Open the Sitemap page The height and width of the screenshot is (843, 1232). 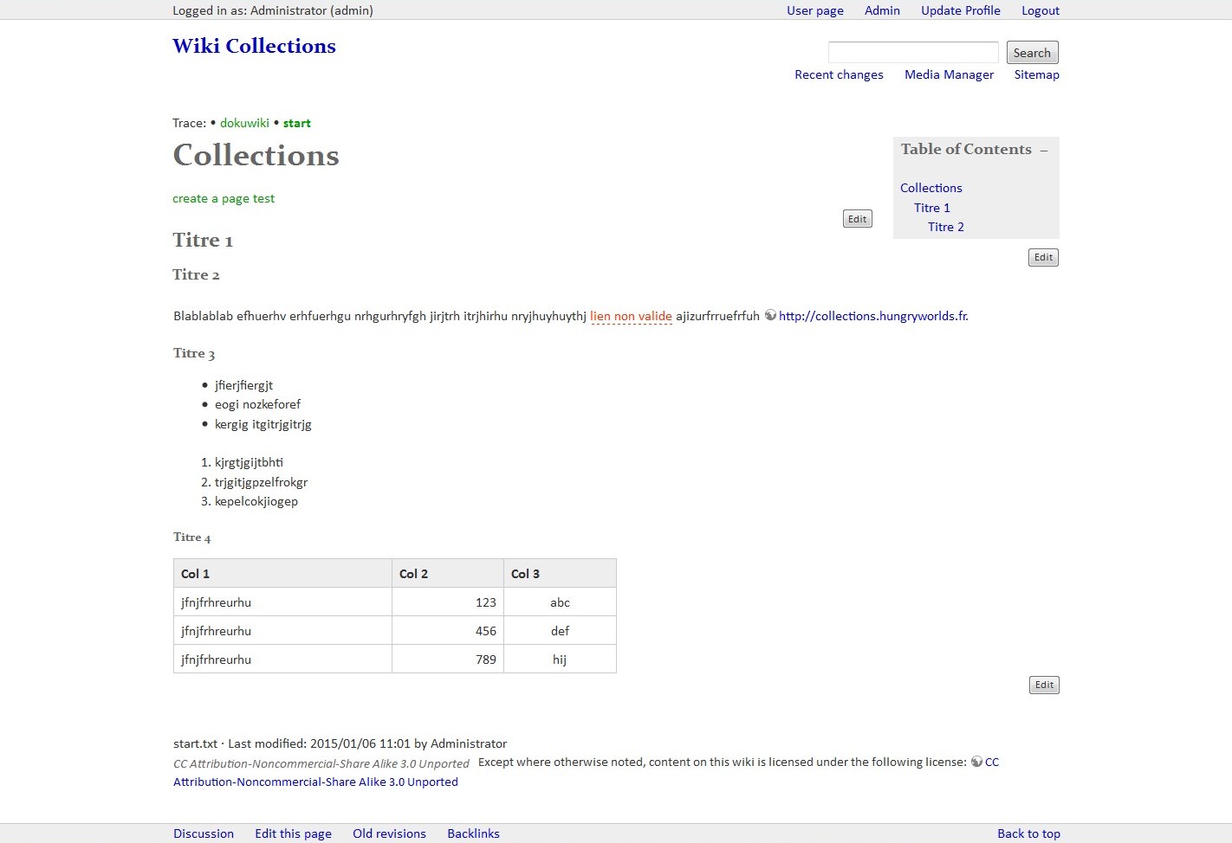1036,74
